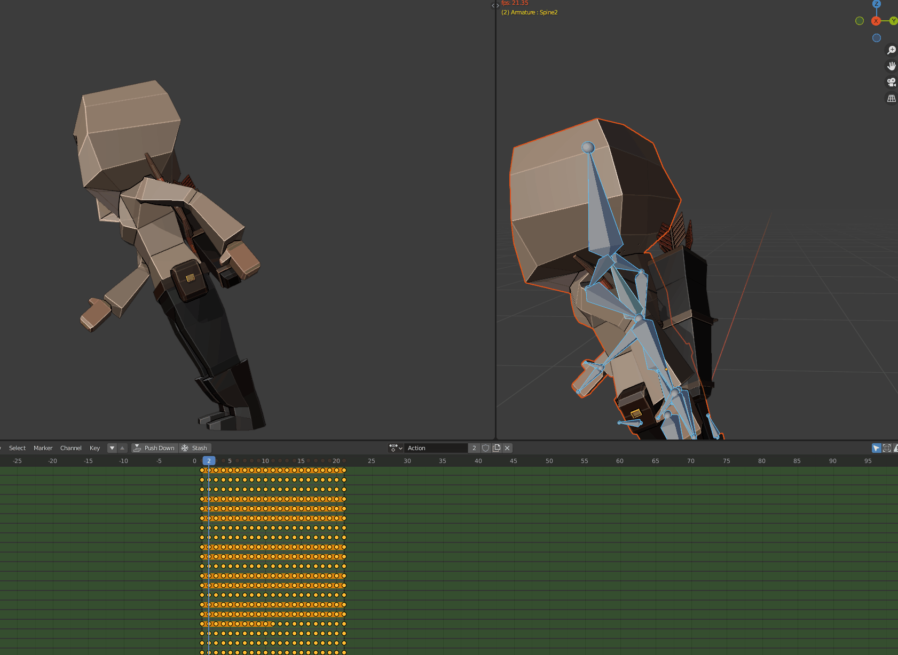Pan the view using the hand icon

click(x=892, y=66)
